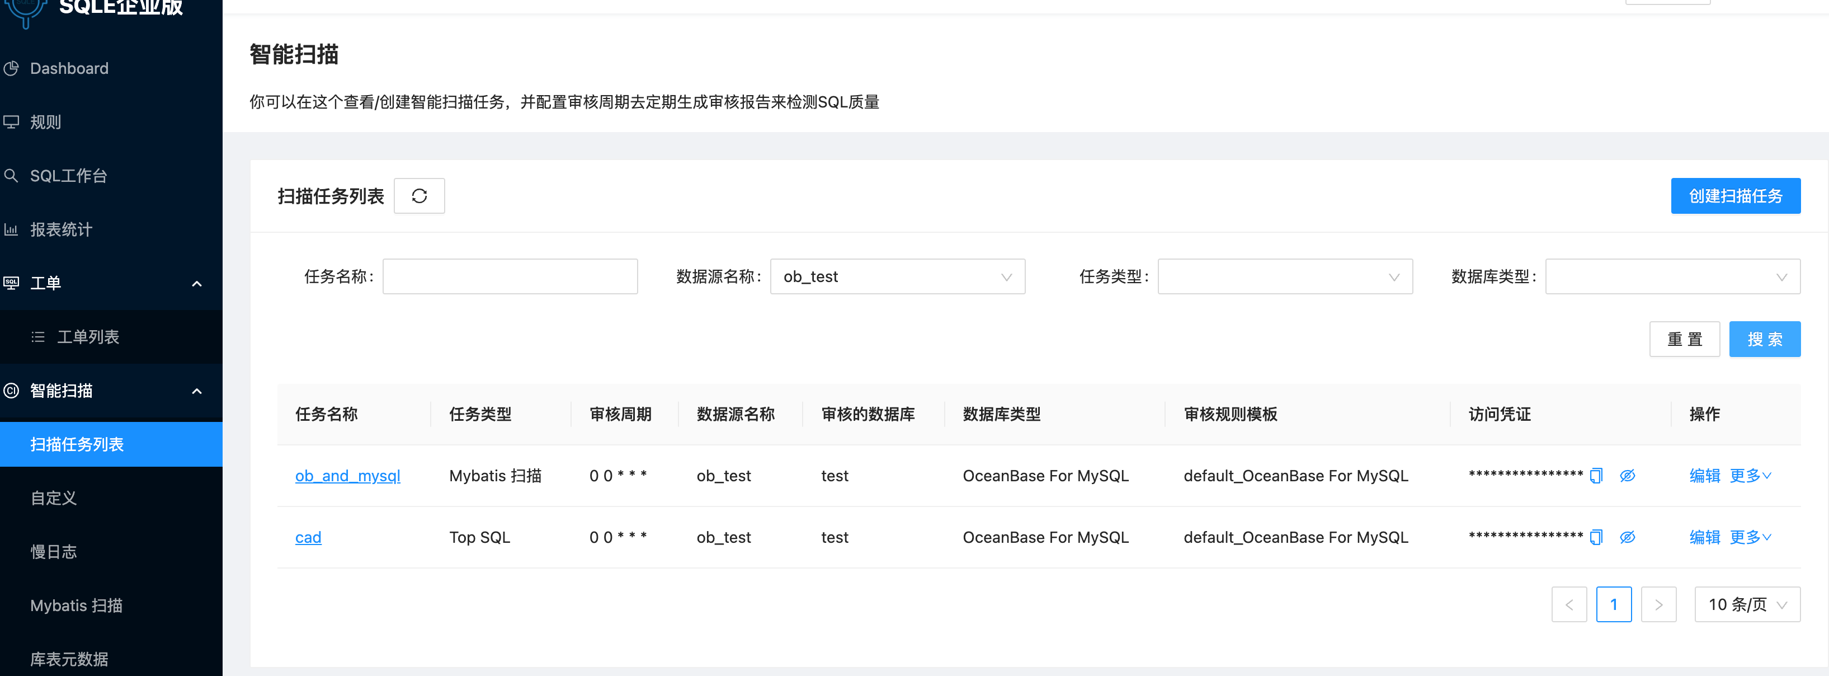Open 慢日志 from the sidebar

[53, 552]
